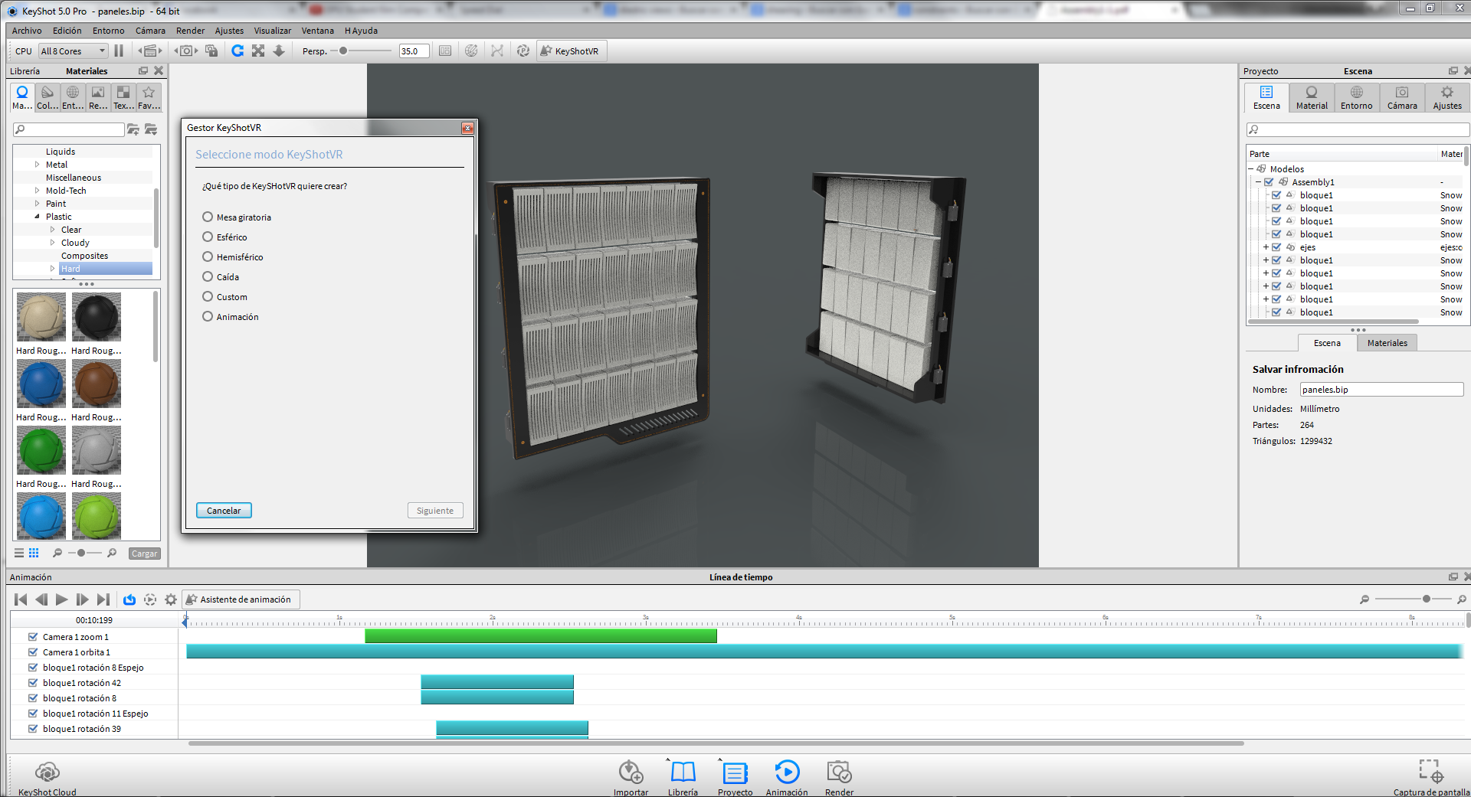This screenshot has height=797, width=1471.
Task: Open the Asistente de animación wizard
Action: click(241, 599)
